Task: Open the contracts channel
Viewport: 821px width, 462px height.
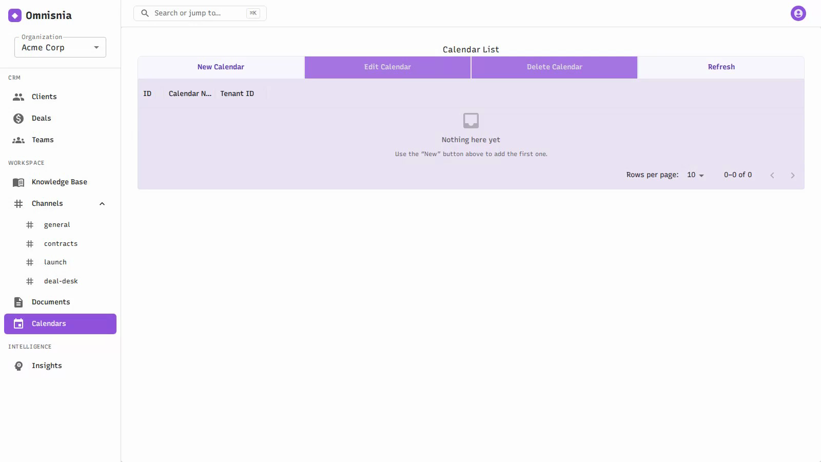Action: (60, 244)
